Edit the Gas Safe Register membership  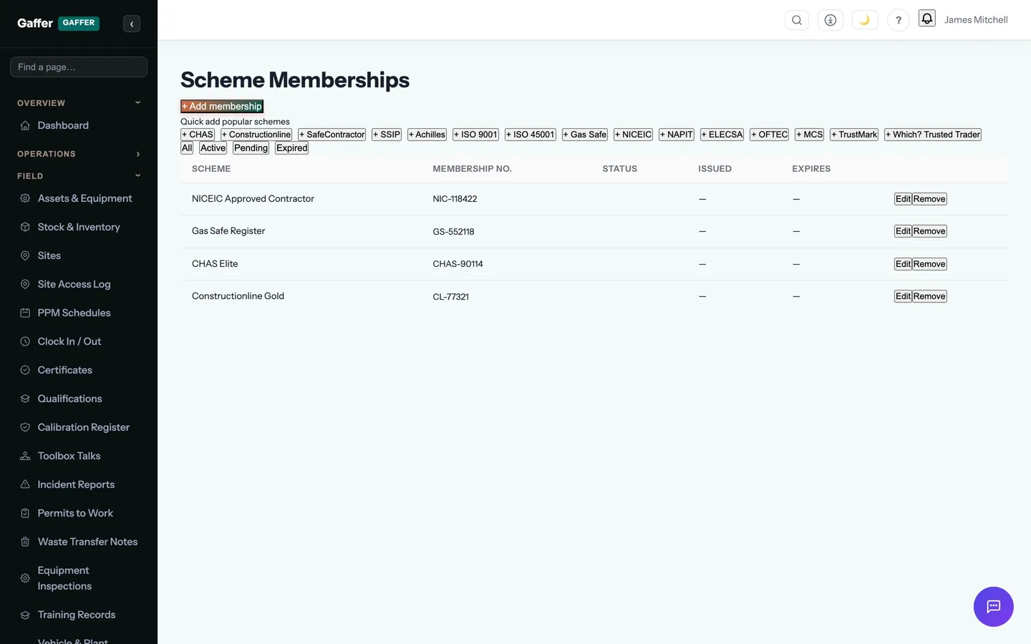[x=903, y=231]
